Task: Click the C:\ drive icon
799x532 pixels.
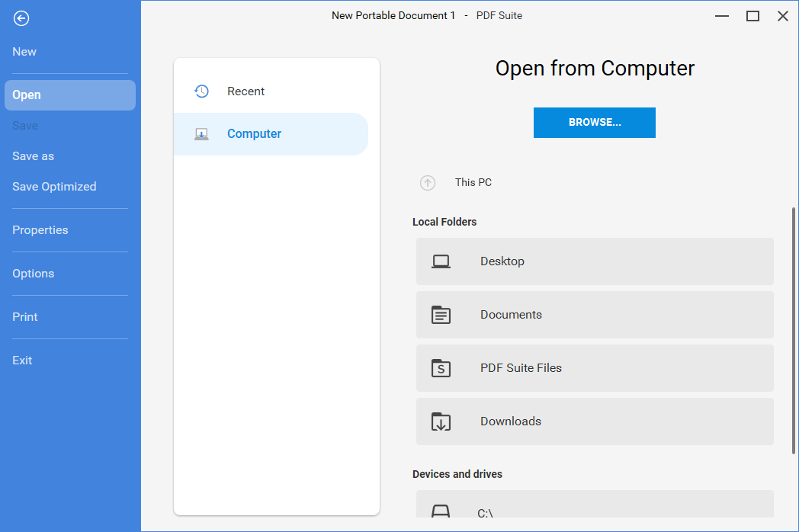Action: point(441,511)
